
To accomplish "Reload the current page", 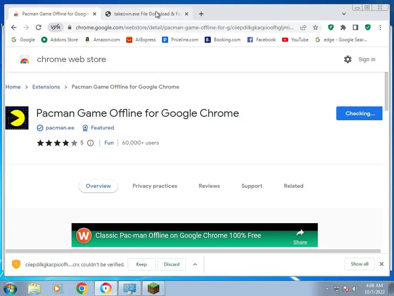I will tap(38, 27).
